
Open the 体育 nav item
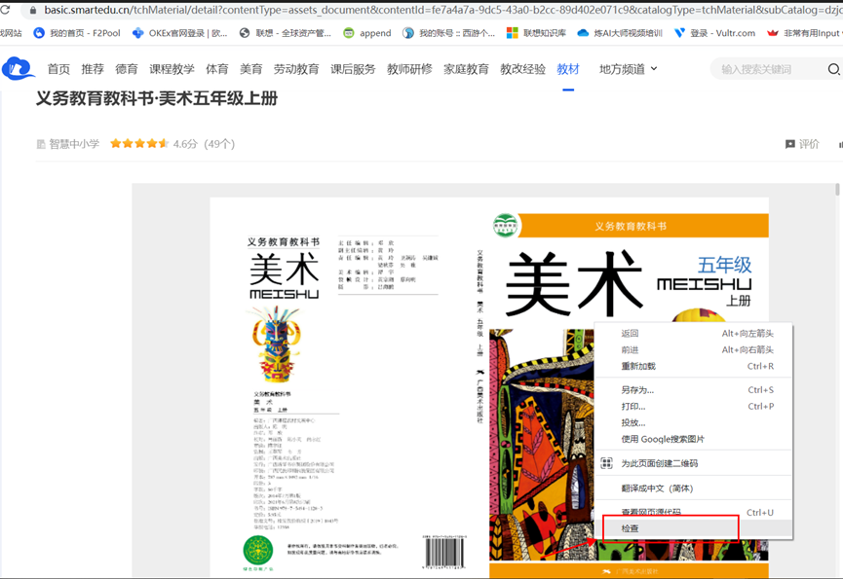(x=216, y=69)
